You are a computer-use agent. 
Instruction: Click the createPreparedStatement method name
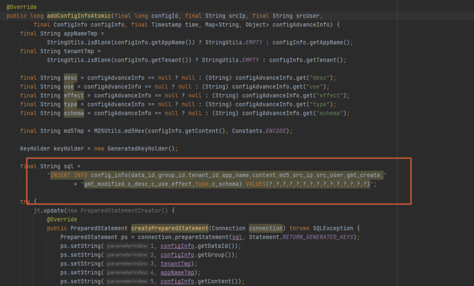tap(170, 228)
